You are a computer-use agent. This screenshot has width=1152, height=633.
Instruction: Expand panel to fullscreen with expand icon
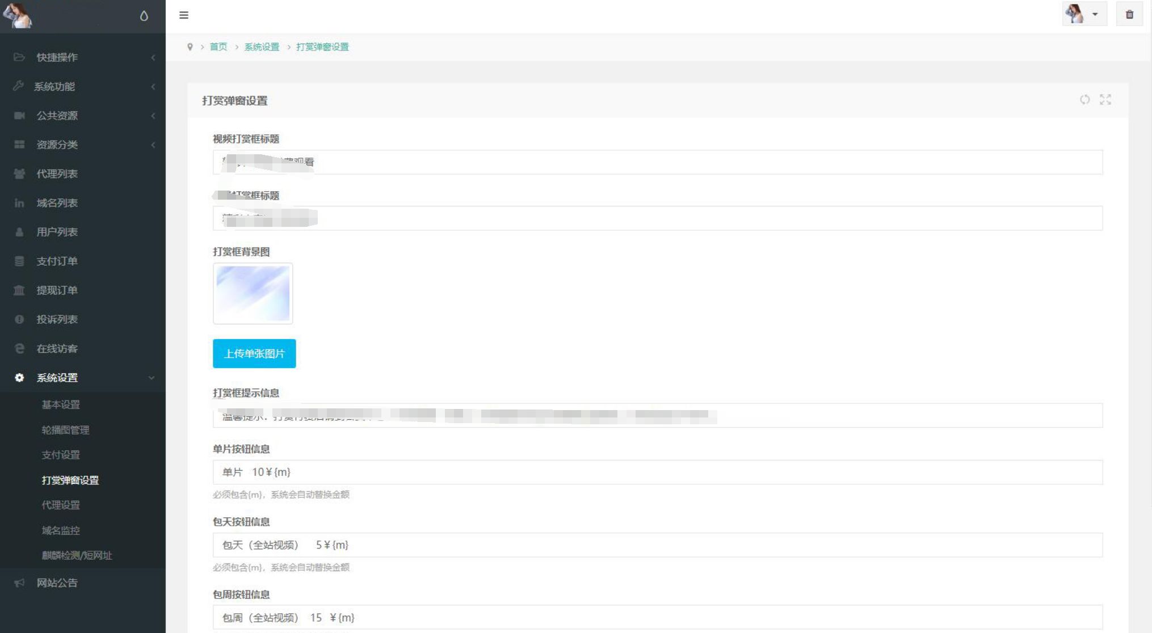click(1105, 100)
